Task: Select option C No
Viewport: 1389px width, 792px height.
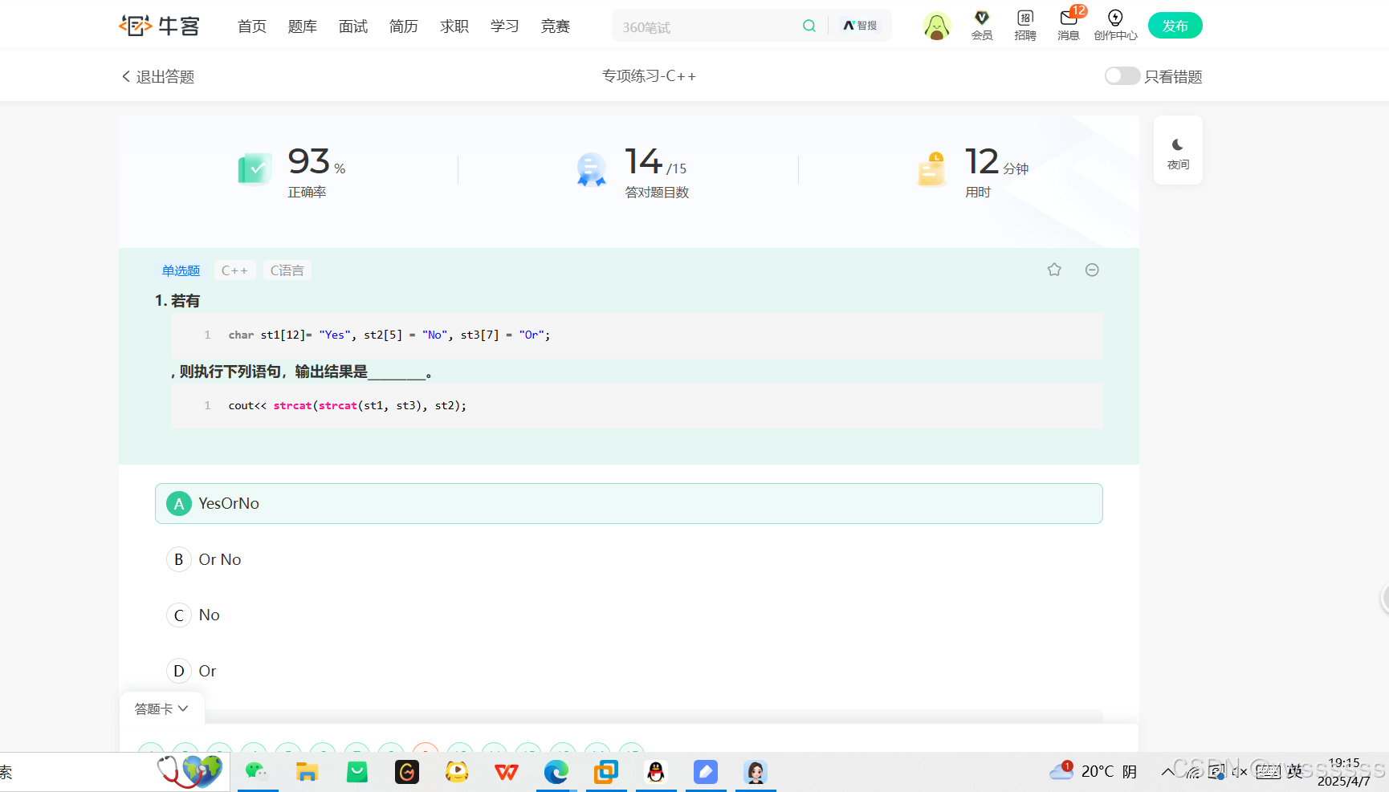Action: point(629,615)
